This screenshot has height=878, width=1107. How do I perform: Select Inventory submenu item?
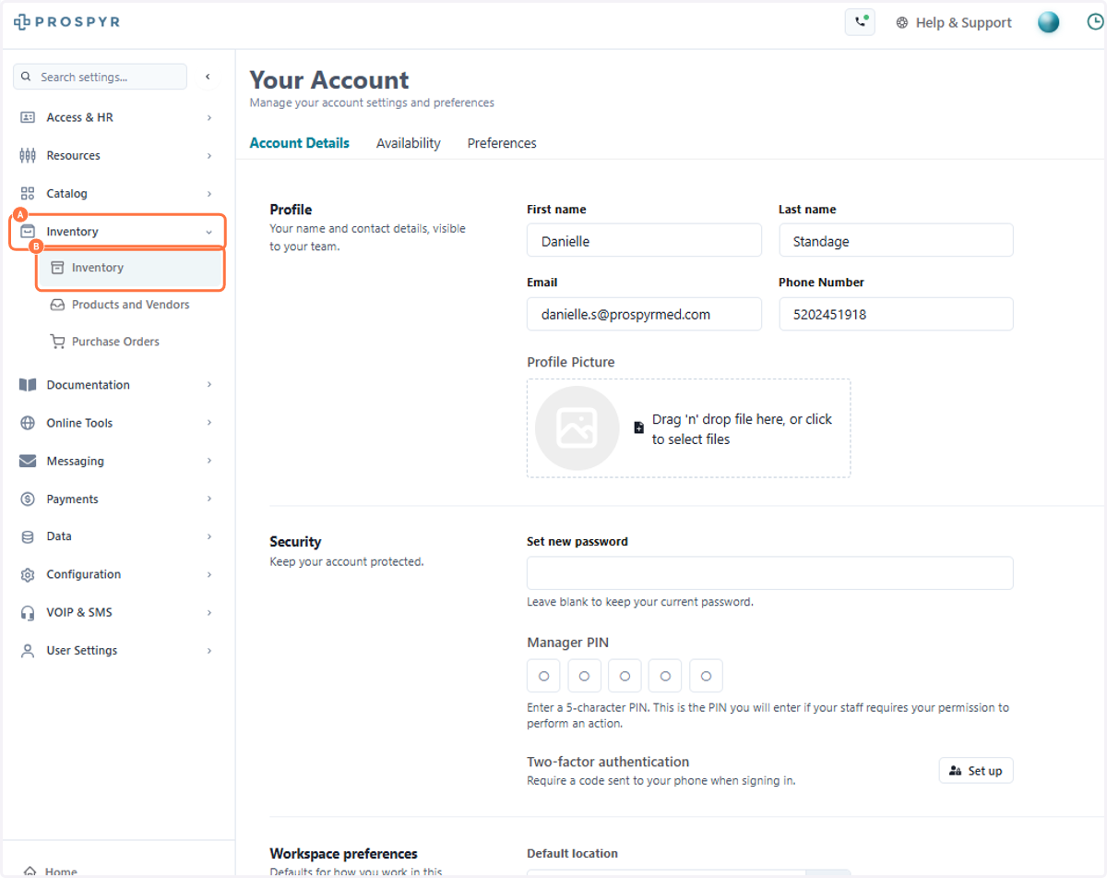tap(131, 268)
